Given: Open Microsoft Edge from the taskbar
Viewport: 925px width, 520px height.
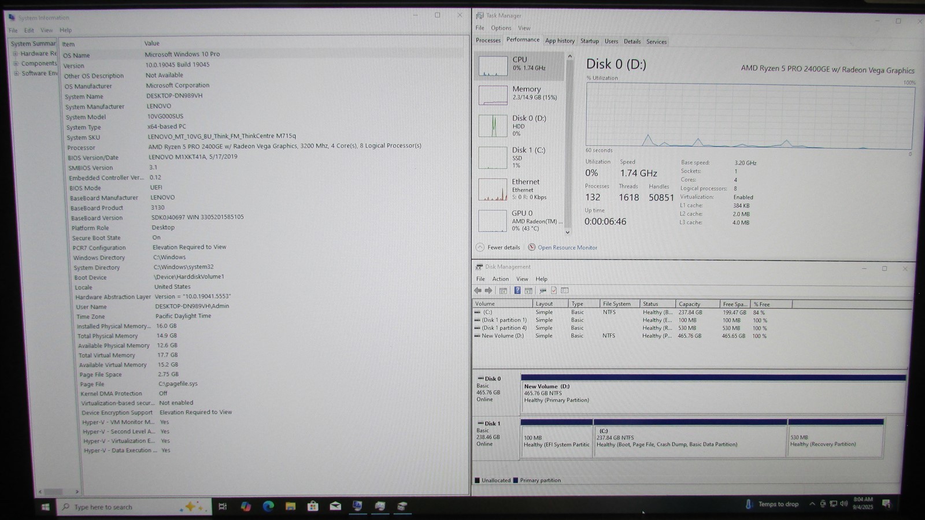Looking at the screenshot, I should [268, 507].
